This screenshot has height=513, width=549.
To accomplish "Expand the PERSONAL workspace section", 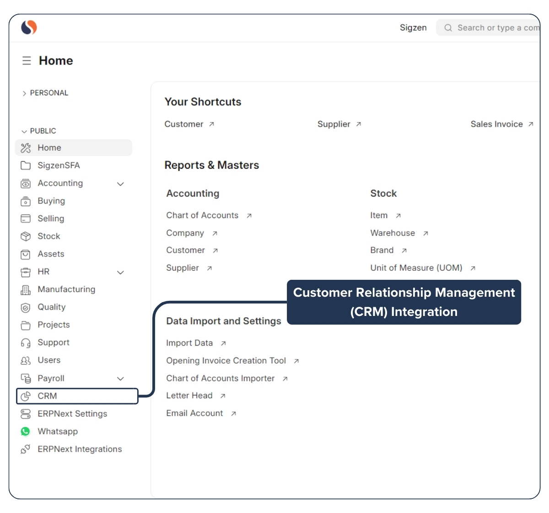I will point(24,93).
